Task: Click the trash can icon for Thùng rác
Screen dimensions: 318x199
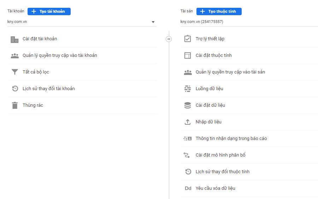Action: [x=15, y=105]
